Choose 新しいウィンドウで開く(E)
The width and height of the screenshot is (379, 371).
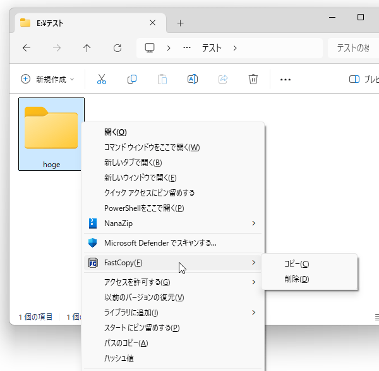[x=173, y=178]
